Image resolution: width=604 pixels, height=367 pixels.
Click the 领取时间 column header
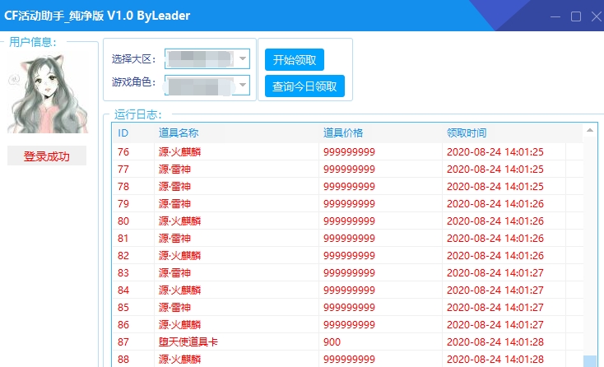(x=467, y=132)
